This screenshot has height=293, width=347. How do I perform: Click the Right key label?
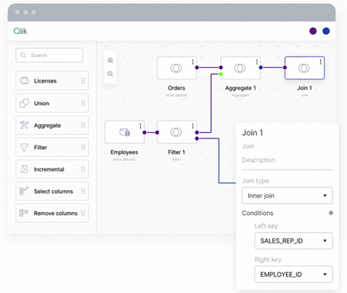pos(268,260)
